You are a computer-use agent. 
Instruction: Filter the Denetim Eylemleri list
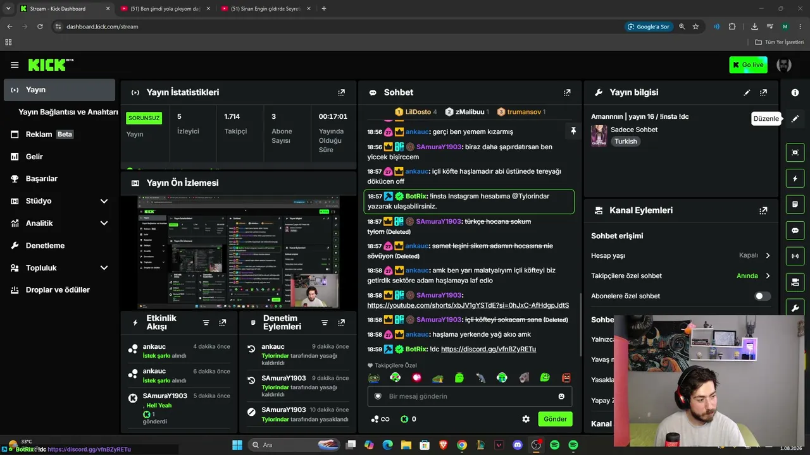click(x=325, y=322)
